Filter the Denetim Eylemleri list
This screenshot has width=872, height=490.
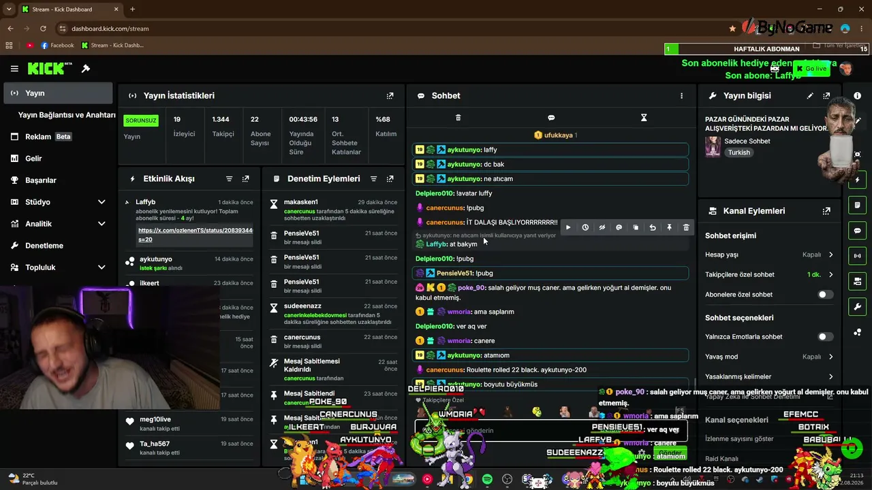373,179
